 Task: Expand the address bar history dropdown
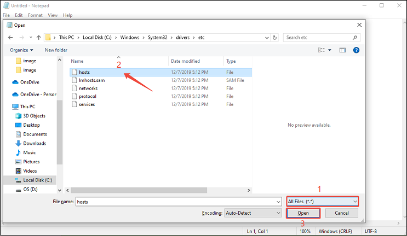267,38
